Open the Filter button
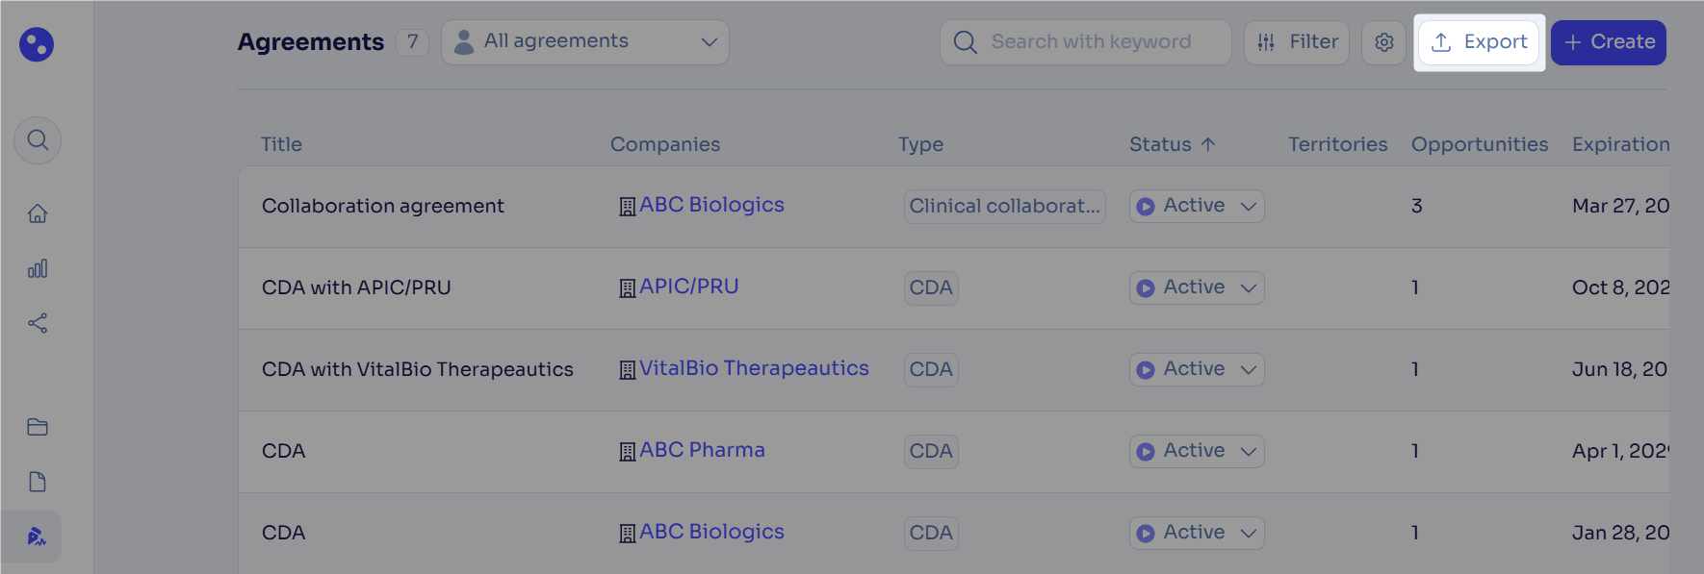 (1297, 42)
